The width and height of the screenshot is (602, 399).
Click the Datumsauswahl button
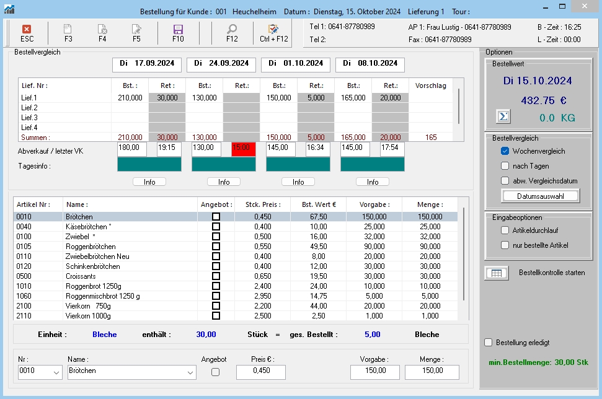pyautogui.click(x=539, y=196)
